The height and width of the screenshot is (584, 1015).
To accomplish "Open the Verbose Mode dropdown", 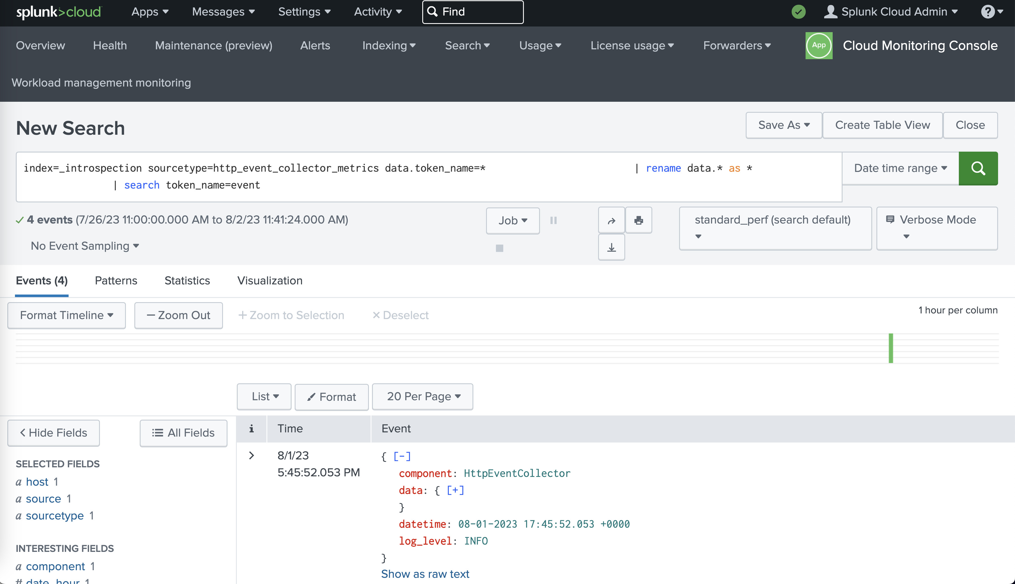I will point(937,228).
